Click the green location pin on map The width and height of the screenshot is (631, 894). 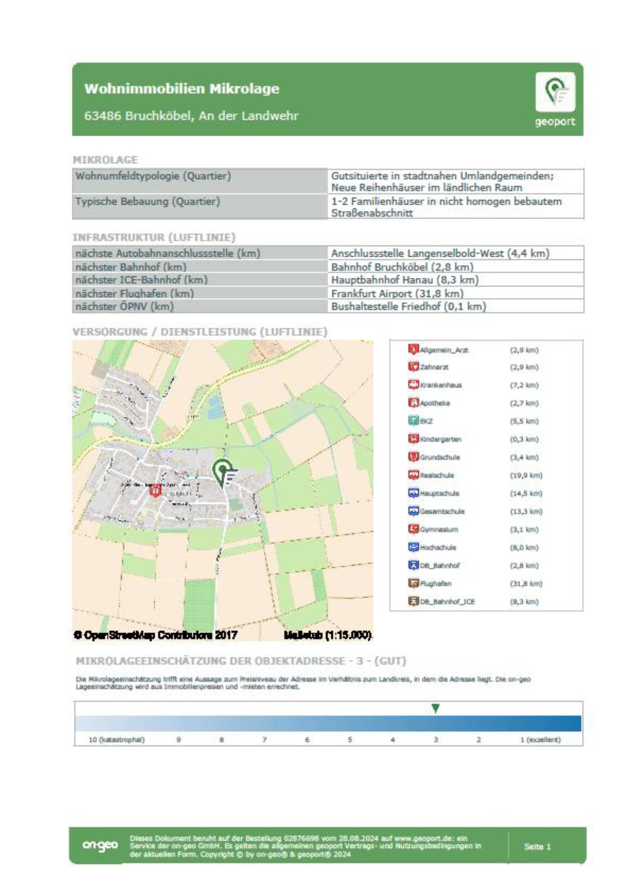(223, 472)
